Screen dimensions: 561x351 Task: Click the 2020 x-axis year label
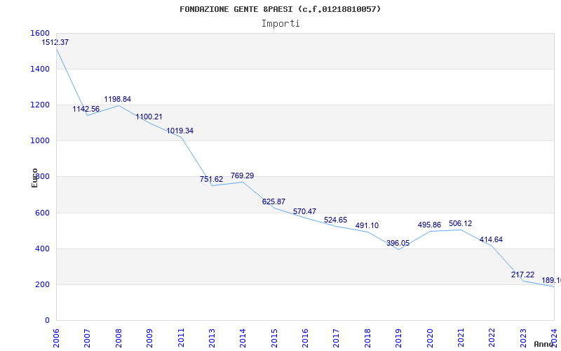click(429, 336)
